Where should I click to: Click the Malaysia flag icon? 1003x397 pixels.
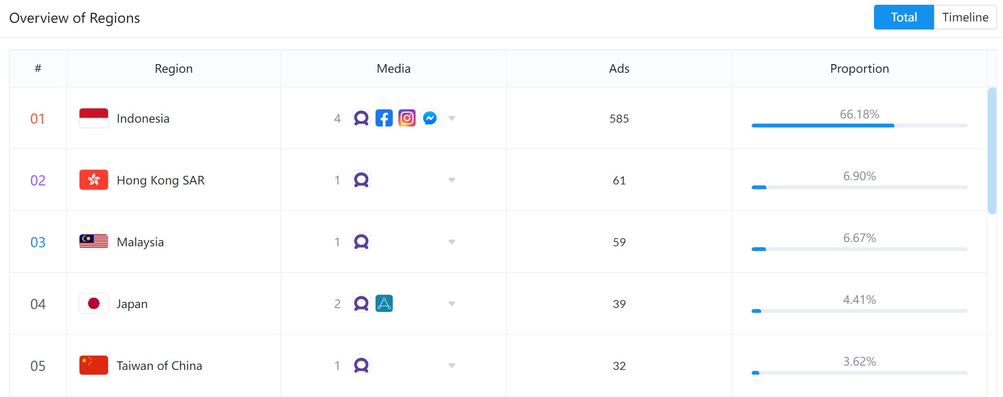[x=94, y=242]
